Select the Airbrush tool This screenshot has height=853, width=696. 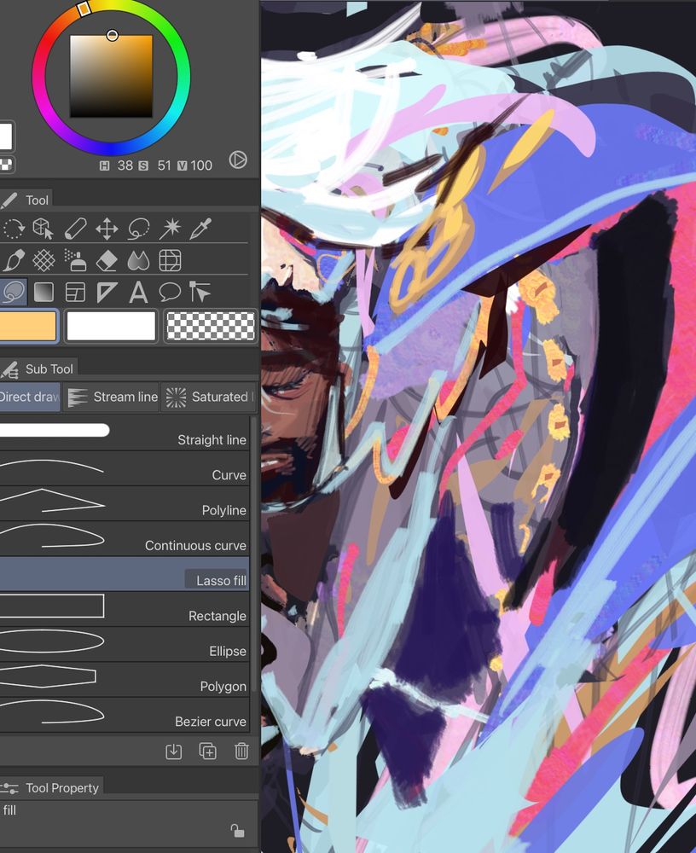click(x=75, y=260)
